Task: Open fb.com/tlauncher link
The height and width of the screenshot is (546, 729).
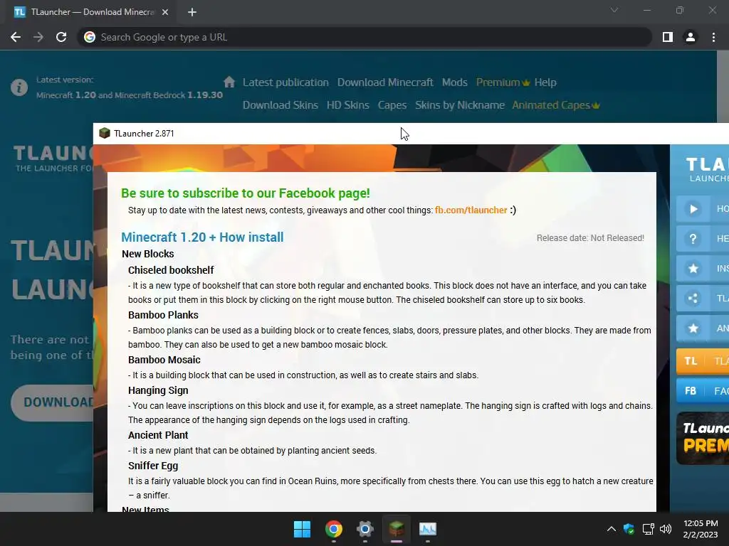Action: click(471, 210)
